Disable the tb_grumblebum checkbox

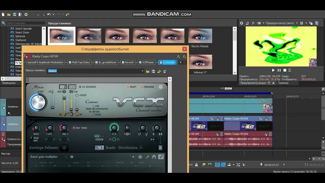click(96, 62)
